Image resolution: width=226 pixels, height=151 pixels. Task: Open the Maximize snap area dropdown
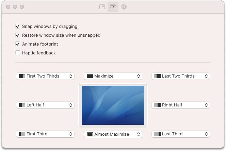(139, 76)
